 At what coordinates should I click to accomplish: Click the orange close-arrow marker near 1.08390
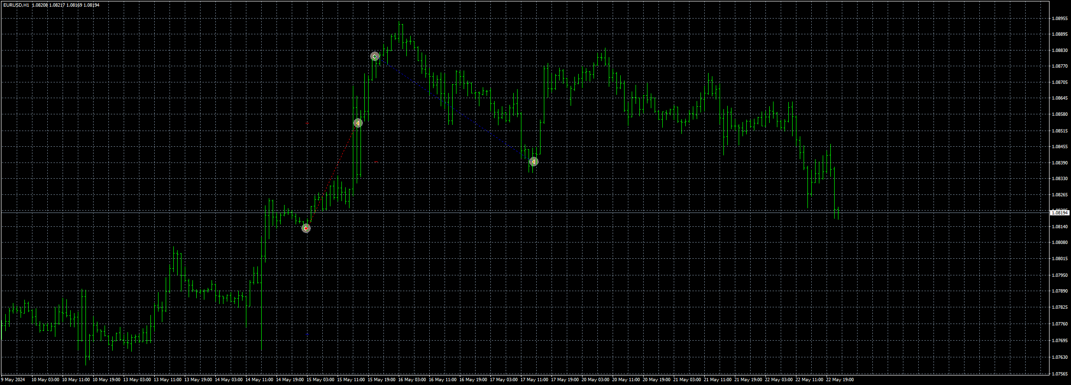tap(533, 162)
